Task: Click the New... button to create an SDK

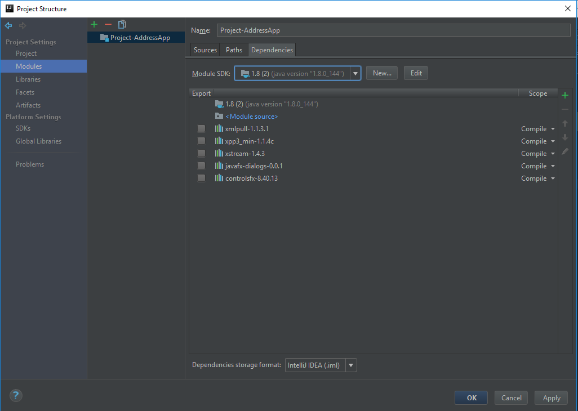Action: (381, 73)
